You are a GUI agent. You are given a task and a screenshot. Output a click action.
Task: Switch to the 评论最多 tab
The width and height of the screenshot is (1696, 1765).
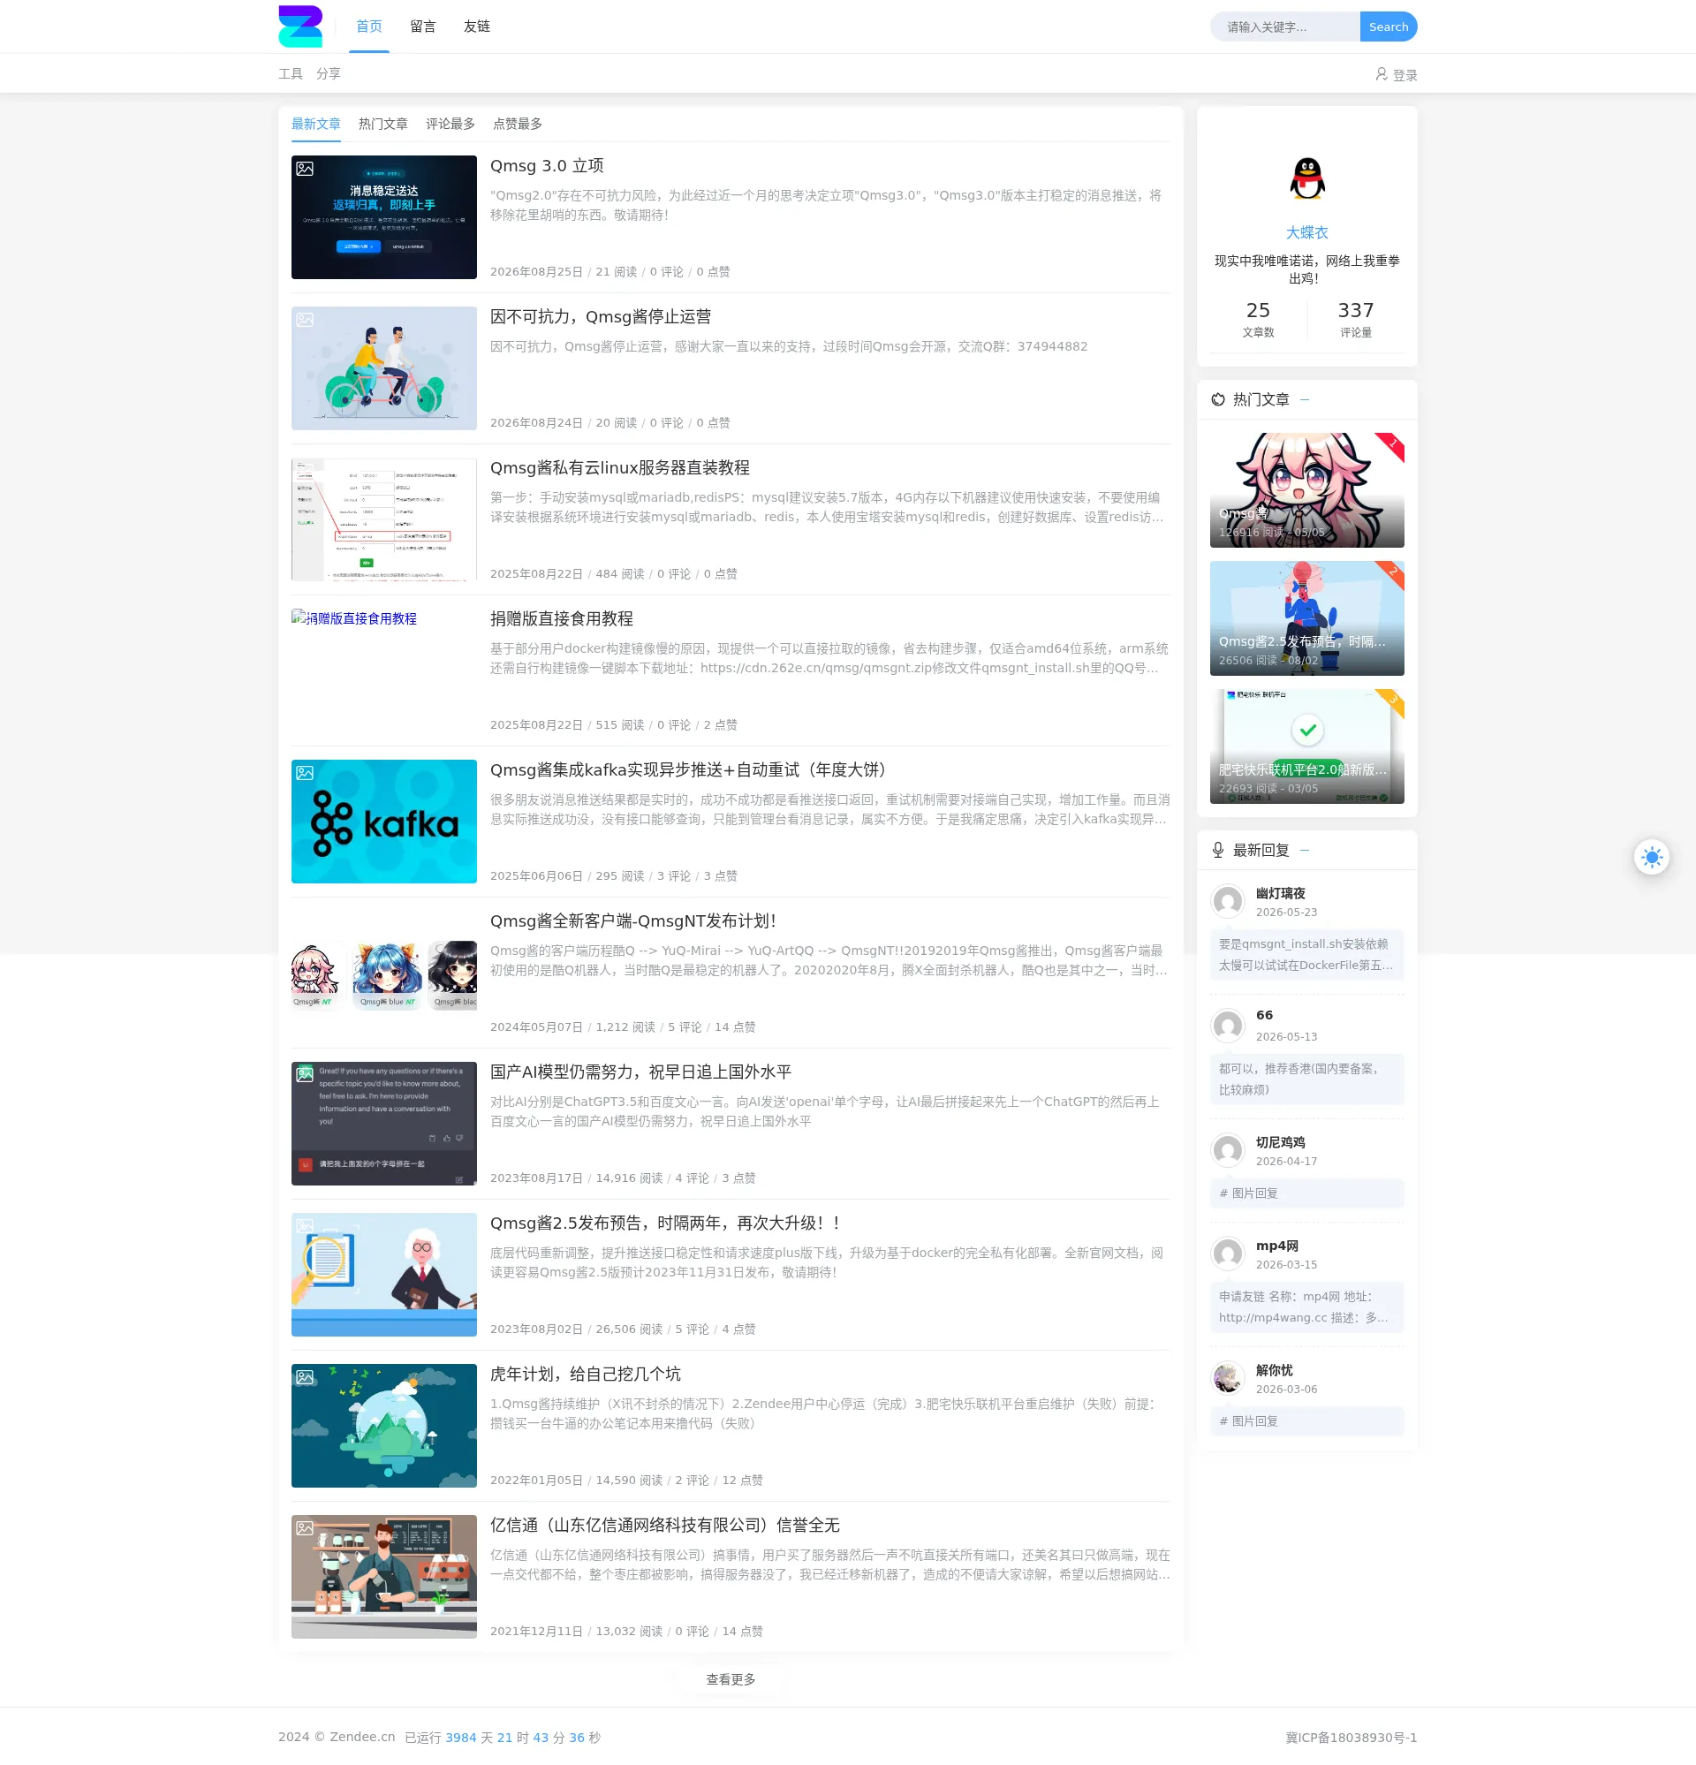coord(450,125)
